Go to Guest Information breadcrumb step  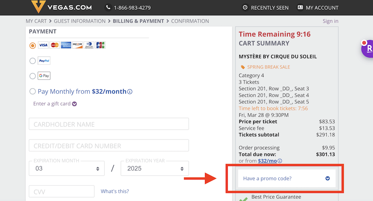(79, 21)
